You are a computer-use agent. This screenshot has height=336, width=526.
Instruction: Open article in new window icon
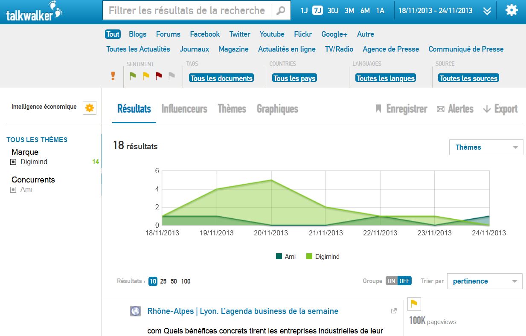click(x=394, y=311)
